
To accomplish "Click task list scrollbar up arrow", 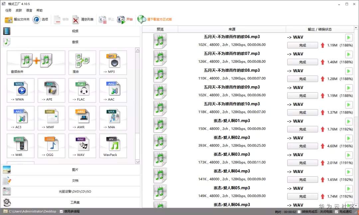I will 356,28.
